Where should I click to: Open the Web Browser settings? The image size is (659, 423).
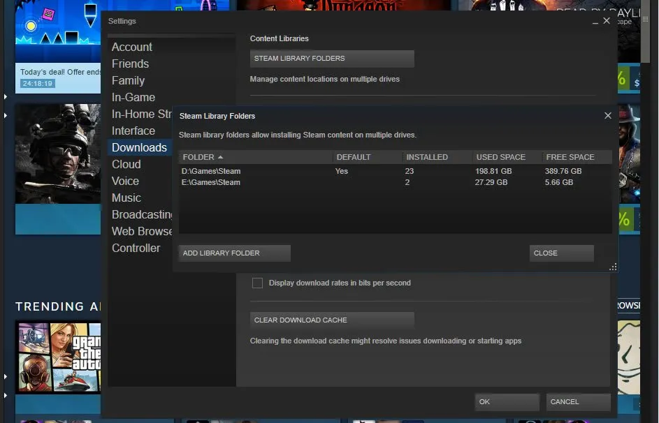(x=142, y=232)
